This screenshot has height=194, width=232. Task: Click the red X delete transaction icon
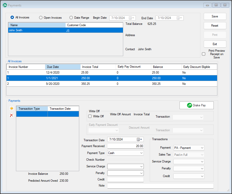11,115
